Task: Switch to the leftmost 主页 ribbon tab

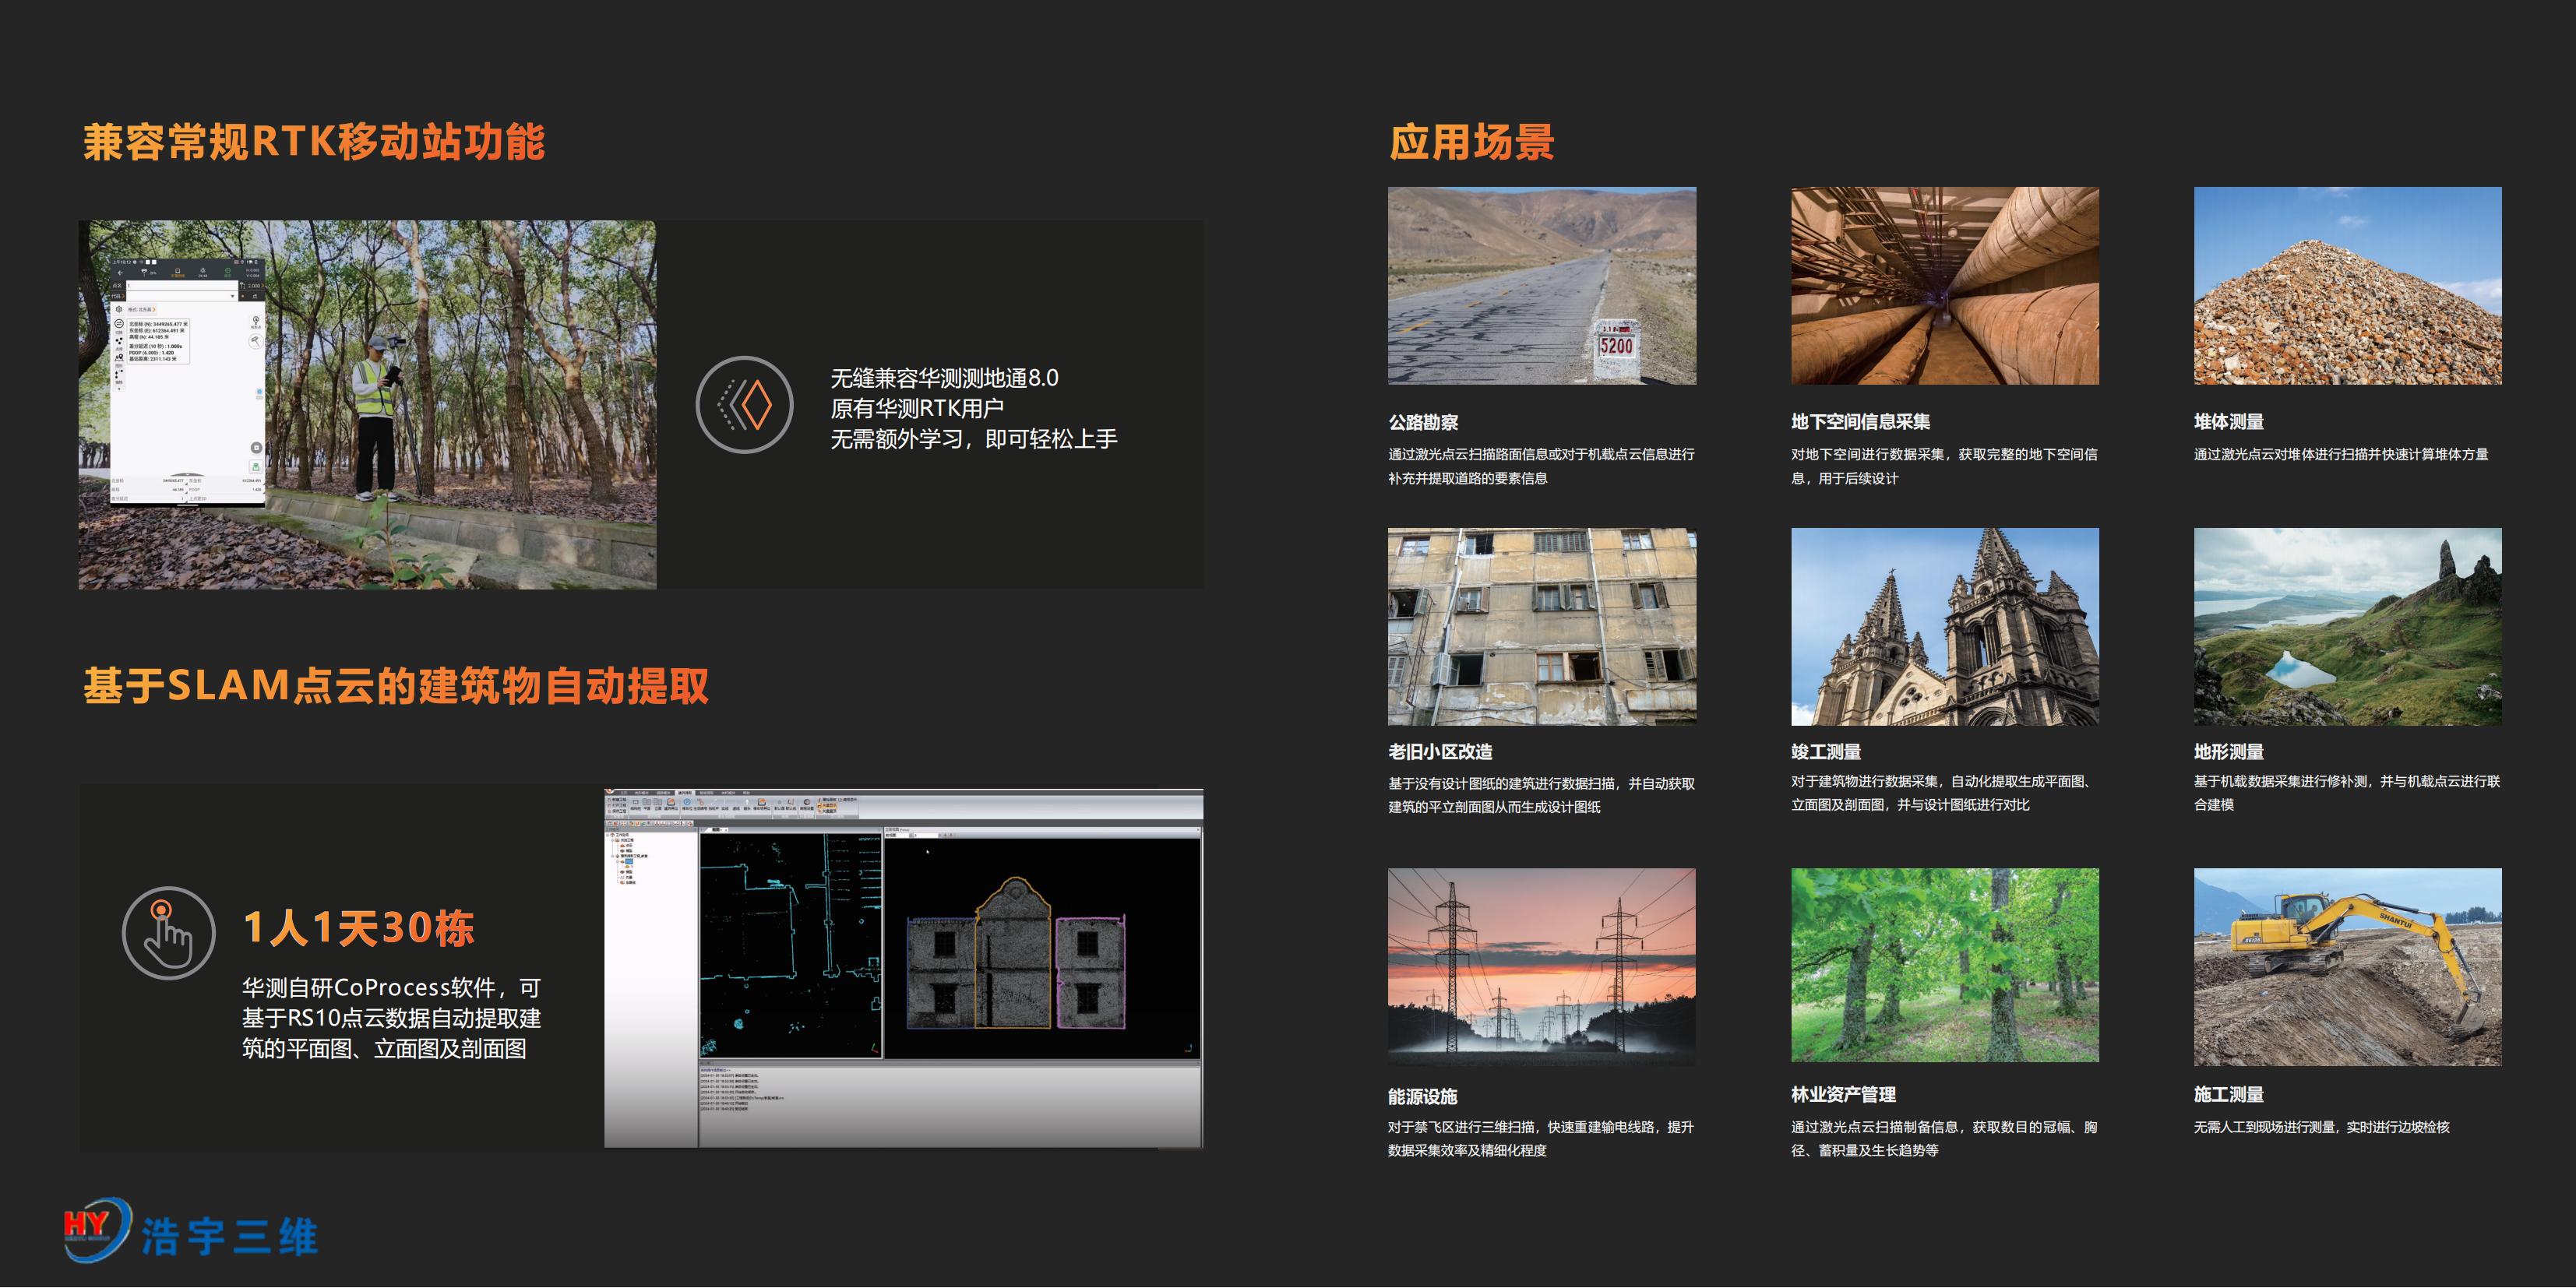Action: (x=622, y=792)
